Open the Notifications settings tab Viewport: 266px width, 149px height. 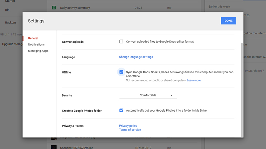tap(36, 44)
